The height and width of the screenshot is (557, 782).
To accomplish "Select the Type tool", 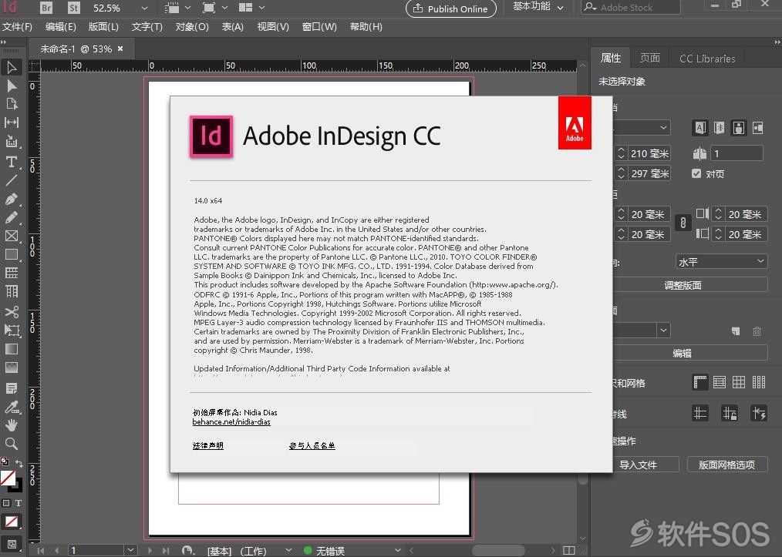I will [x=12, y=162].
